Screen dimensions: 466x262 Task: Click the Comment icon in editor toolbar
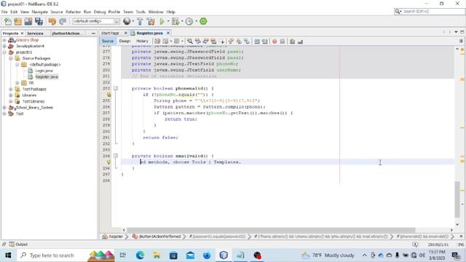292,41
